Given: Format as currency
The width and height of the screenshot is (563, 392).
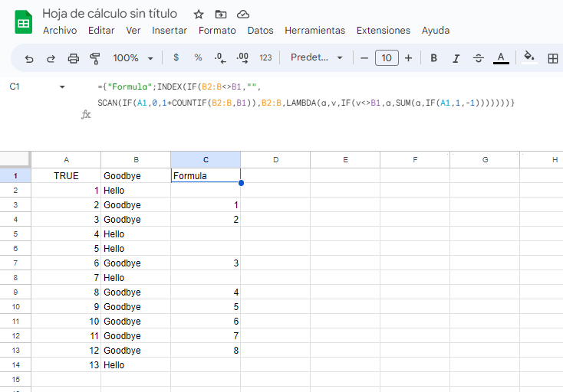Looking at the screenshot, I should tap(176, 57).
